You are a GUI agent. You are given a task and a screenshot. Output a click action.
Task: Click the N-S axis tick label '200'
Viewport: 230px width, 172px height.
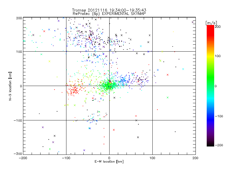(x=19, y=18)
